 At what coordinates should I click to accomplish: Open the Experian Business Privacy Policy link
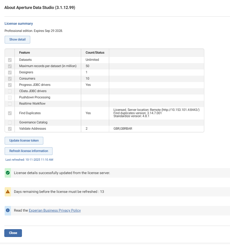pyautogui.click(x=55, y=210)
